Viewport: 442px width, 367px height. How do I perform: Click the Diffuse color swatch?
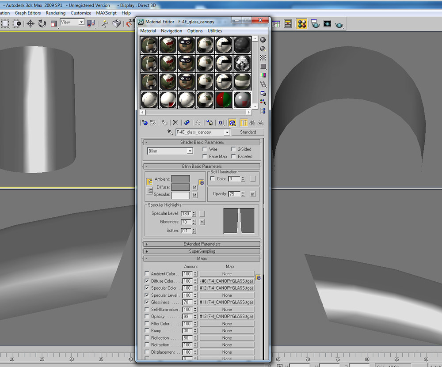[x=180, y=187]
